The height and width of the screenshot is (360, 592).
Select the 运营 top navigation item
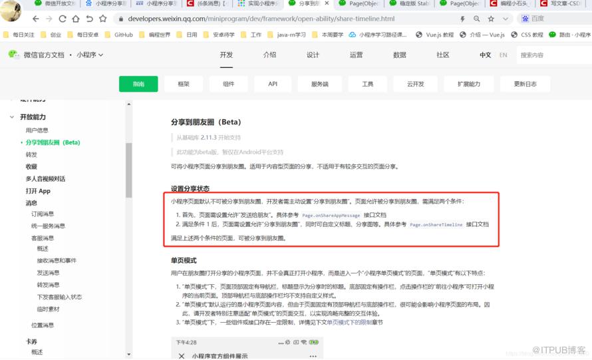(x=356, y=55)
